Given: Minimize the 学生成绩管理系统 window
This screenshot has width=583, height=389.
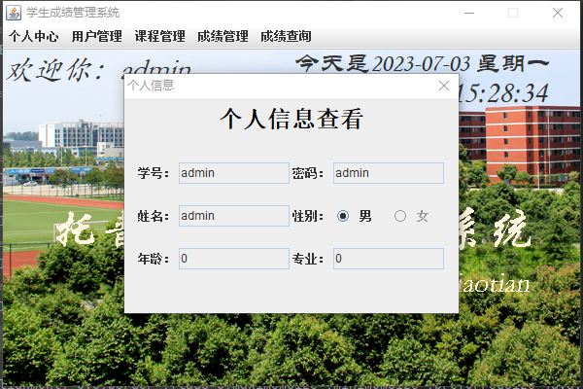Looking at the screenshot, I should 469,13.
